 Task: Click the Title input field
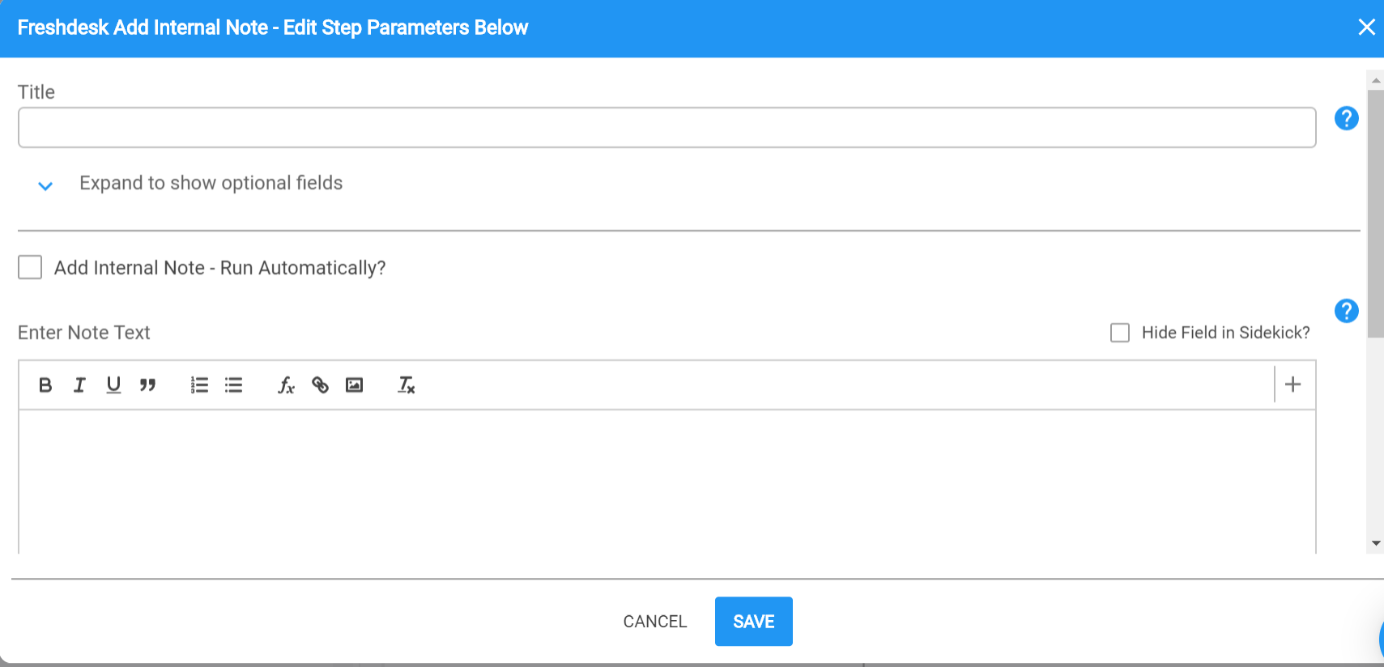click(x=666, y=128)
